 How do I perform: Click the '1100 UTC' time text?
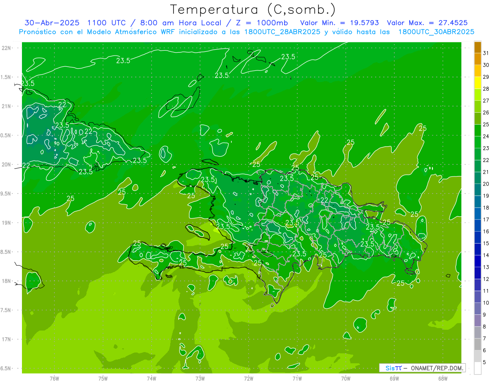pyautogui.click(x=107, y=23)
